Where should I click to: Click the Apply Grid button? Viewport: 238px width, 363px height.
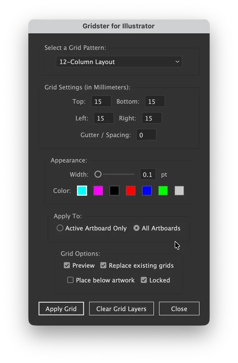[61, 309]
